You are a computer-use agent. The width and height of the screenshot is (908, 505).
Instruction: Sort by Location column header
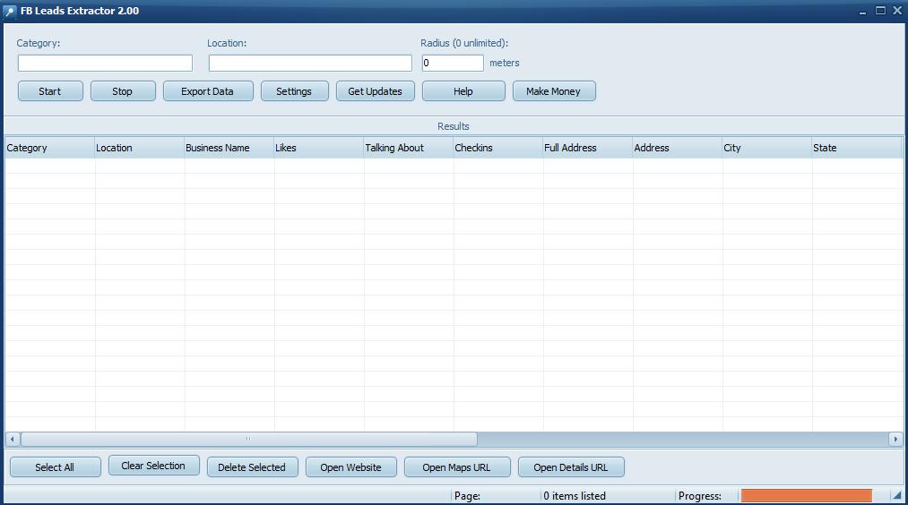pyautogui.click(x=139, y=148)
